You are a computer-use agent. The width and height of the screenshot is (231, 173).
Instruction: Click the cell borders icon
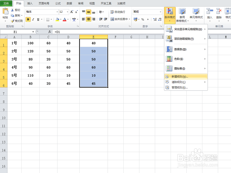point(48,19)
